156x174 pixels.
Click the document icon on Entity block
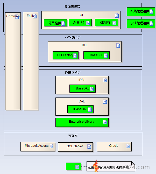[34, 16]
